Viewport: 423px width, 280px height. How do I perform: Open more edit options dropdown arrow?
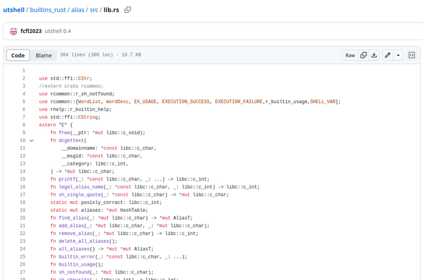click(398, 55)
